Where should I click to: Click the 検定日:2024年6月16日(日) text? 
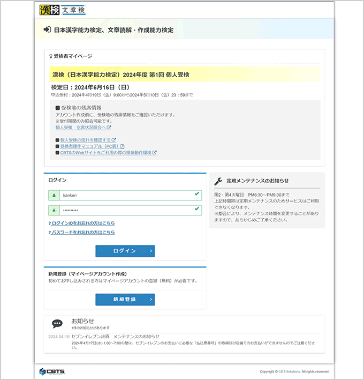(90, 87)
